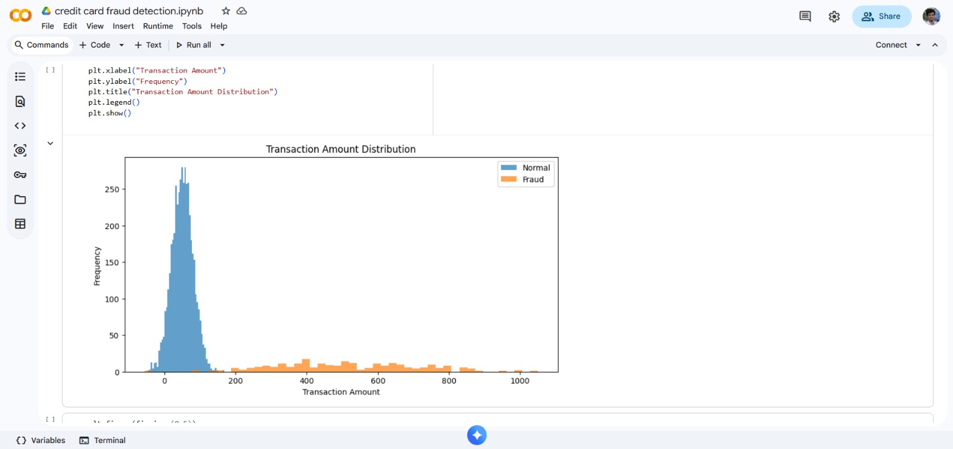Open the Files folder panel

[20, 199]
